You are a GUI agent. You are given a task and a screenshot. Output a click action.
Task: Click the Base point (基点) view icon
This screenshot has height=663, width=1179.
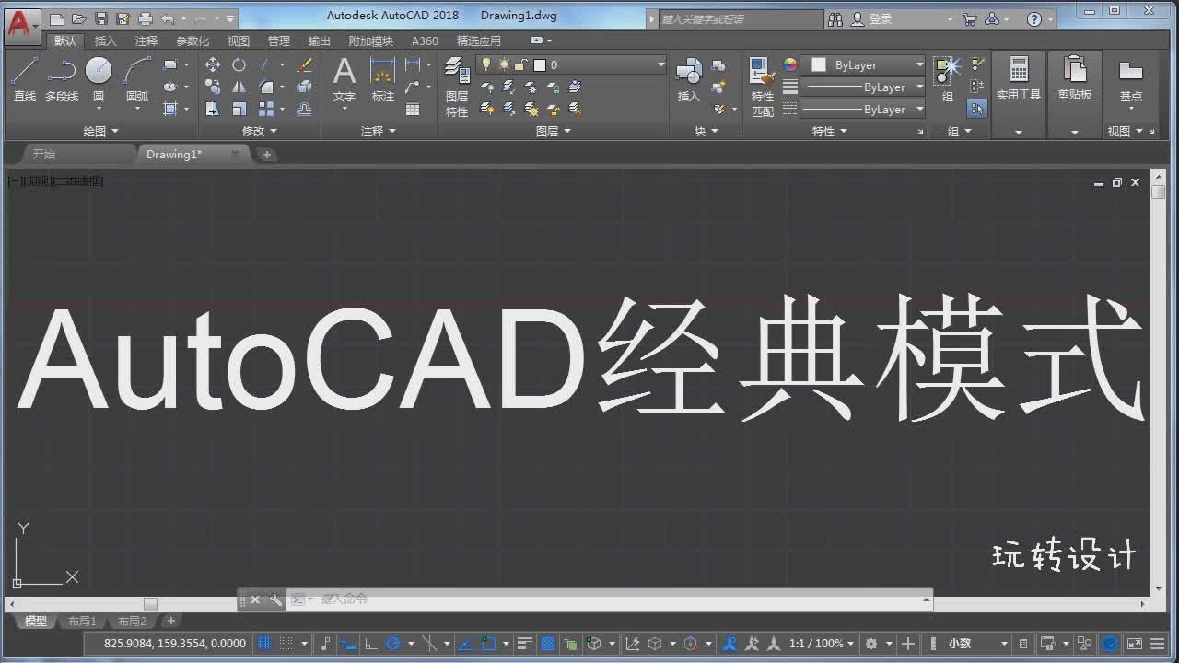(1131, 79)
